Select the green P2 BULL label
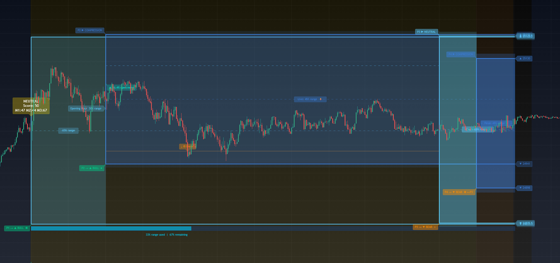 tap(91, 168)
